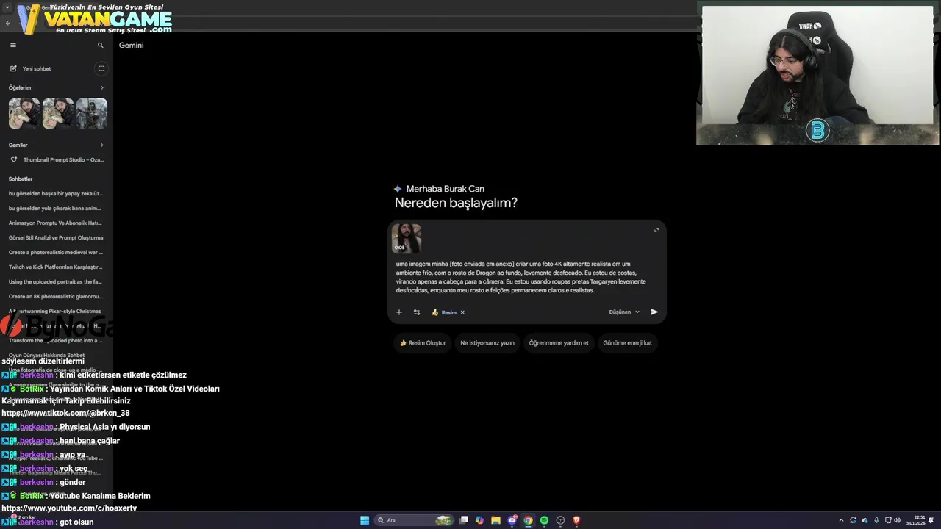The height and width of the screenshot is (529, 941).
Task: Choose the Öğrenmeme yardım et suggestion
Action: (x=559, y=343)
